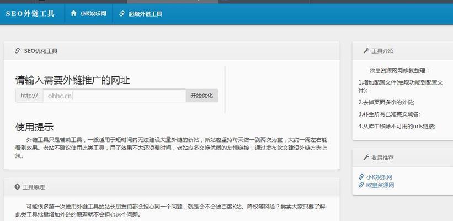Screen dimensions: 453x221
Task: Click the 工具介绍 panel heading
Action: click(x=382, y=51)
